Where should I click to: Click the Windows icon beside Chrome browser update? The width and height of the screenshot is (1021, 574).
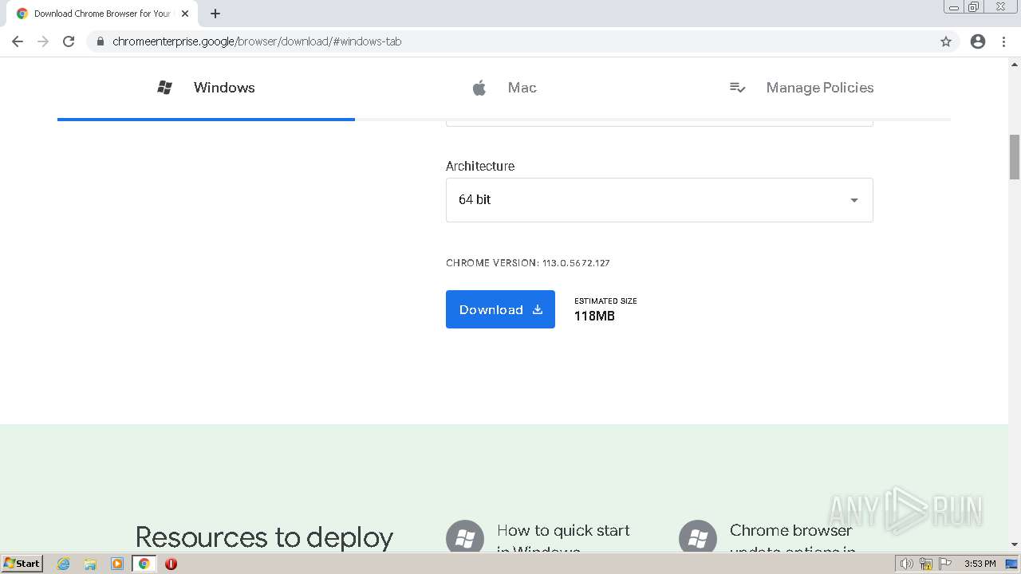point(698,537)
